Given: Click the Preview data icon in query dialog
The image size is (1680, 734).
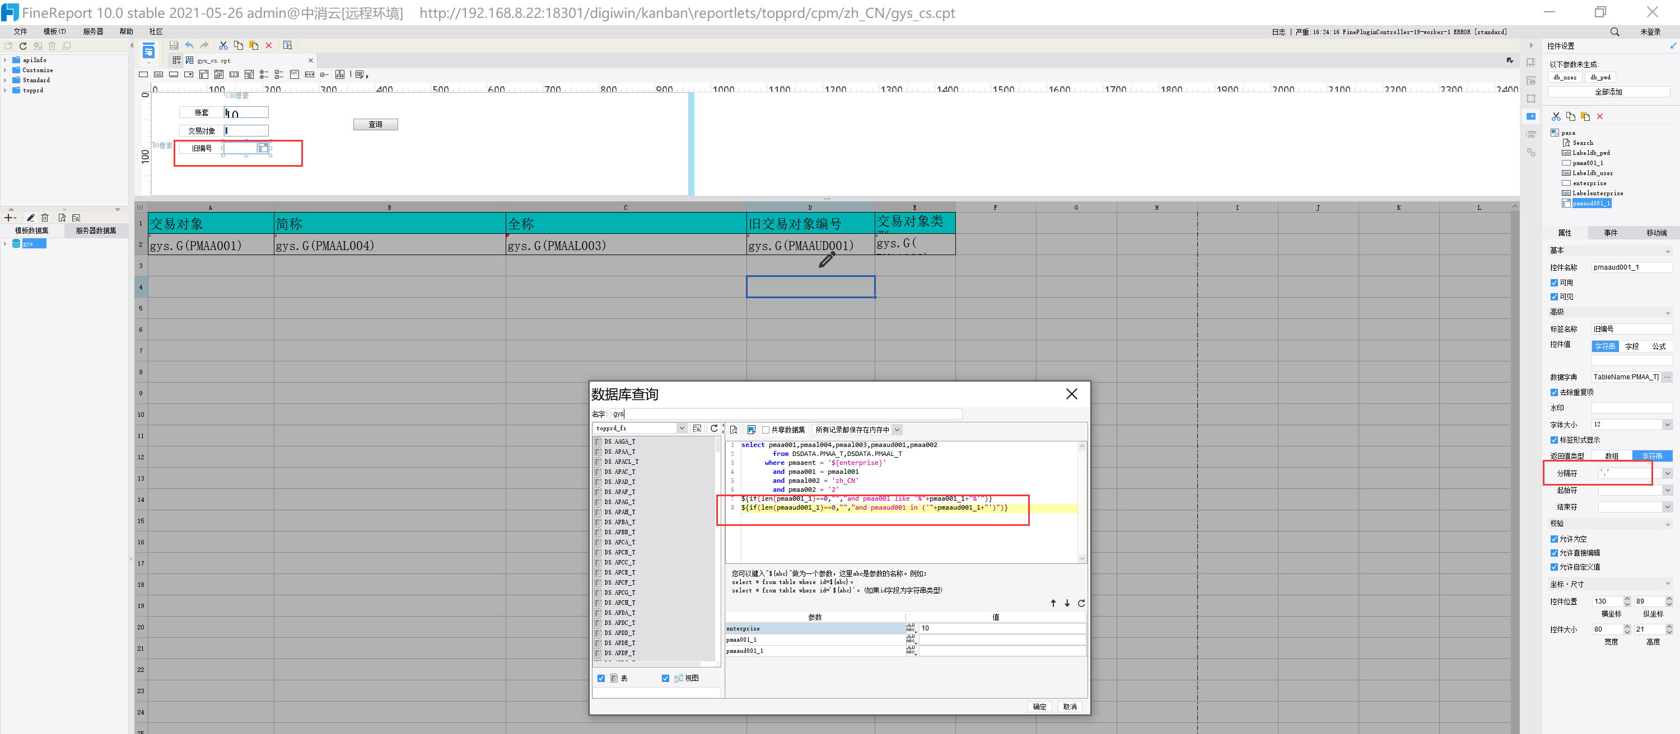Looking at the screenshot, I should 734,430.
